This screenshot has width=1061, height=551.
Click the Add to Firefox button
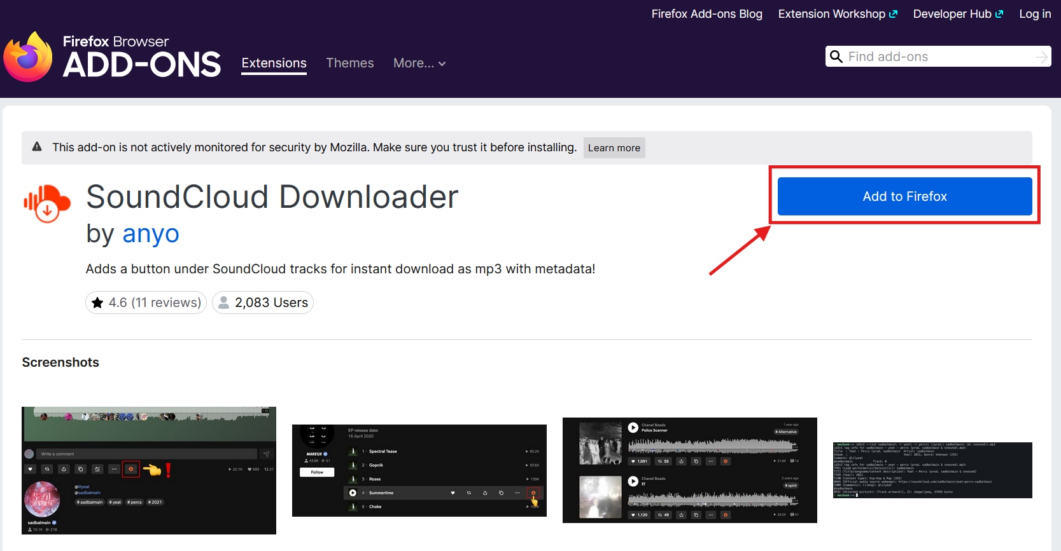click(x=904, y=196)
